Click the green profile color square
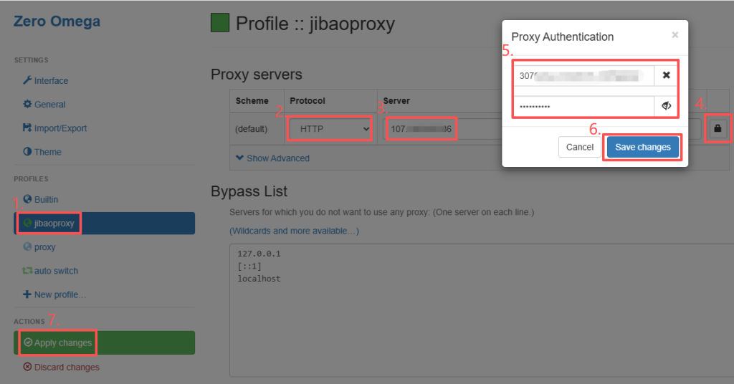734x384 pixels. pos(219,23)
